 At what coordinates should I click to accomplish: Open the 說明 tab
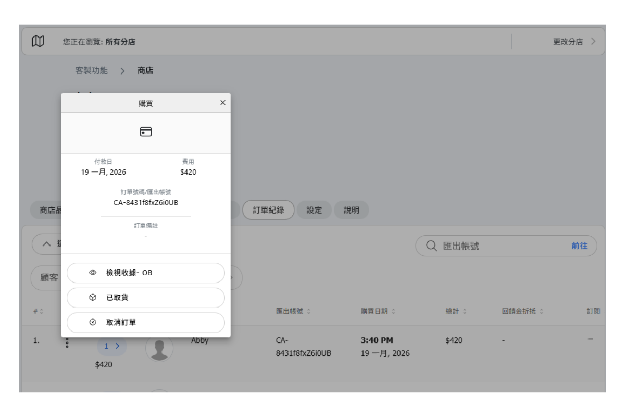point(351,210)
